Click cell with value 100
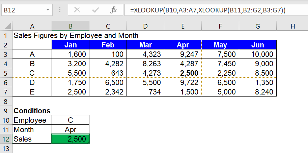This screenshot has width=308, height=153. tap(108, 54)
